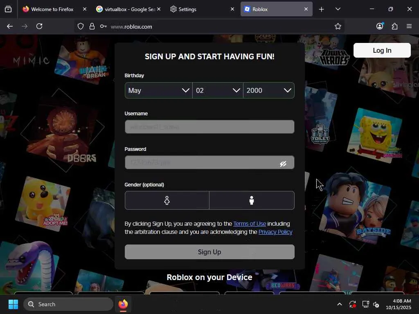The width and height of the screenshot is (419, 314).
Task: Close the virtualbox Google Search tab
Action: 159,9
